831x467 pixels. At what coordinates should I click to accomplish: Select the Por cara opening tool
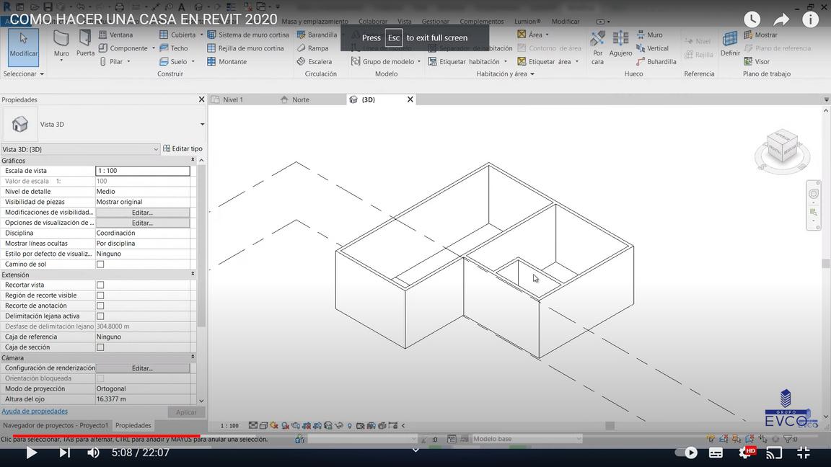[597, 48]
